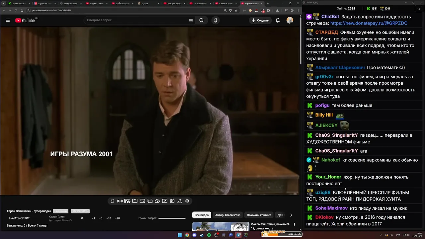Switch to the Stream - Kick tab
Image resolution: width=425 pixels, height=239 pixels.
pyautogui.click(x=19, y=3)
